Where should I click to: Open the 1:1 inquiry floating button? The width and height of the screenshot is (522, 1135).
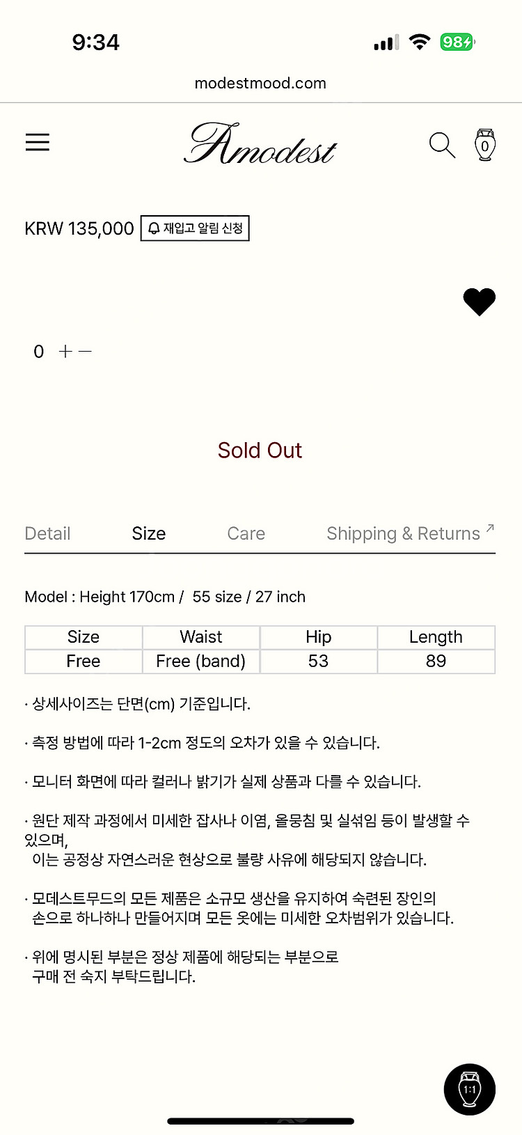click(x=469, y=1089)
